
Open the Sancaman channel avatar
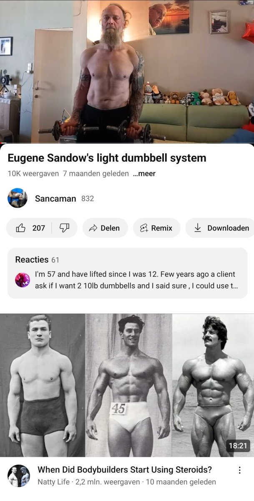(x=18, y=198)
